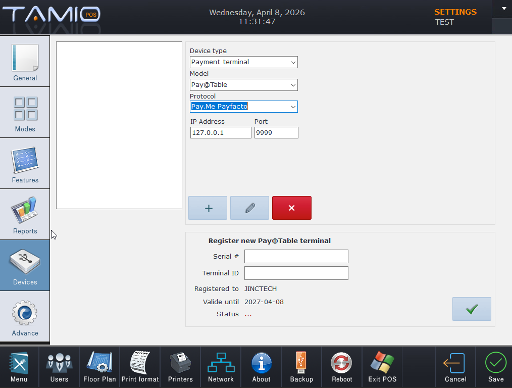Click the red delete device button

click(x=291, y=208)
